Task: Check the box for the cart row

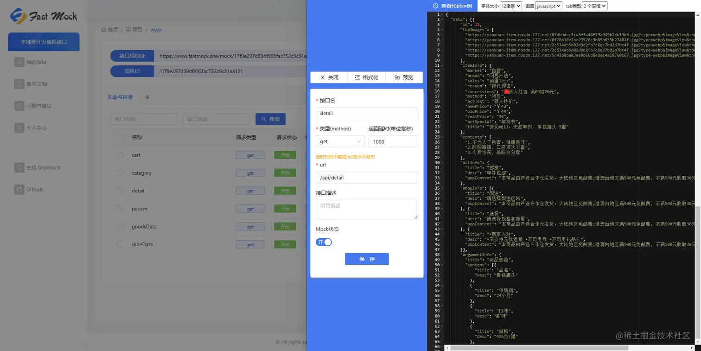Action: coord(120,155)
